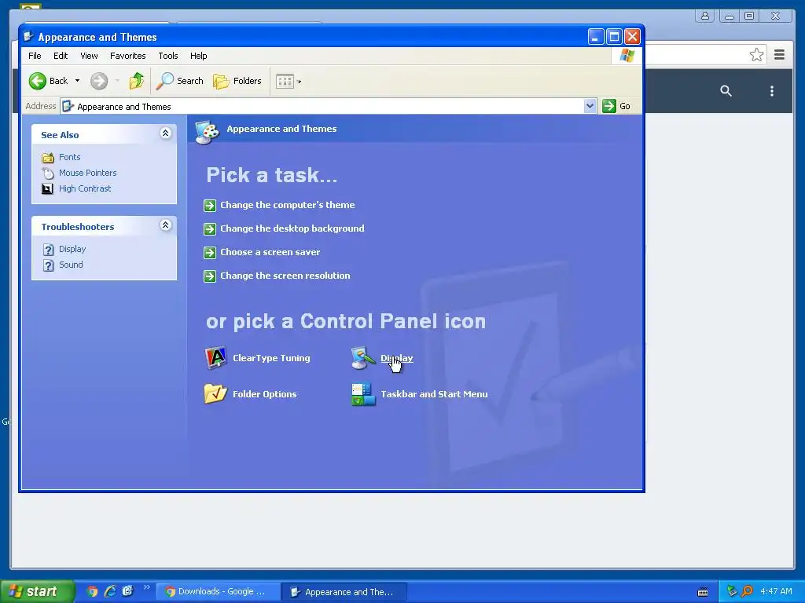
Task: Click the keyboard icon in the taskbar
Action: [703, 592]
